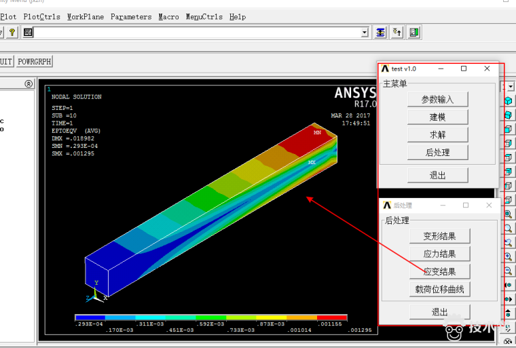
Task: Click the Fit View magnifier icon
Action: point(508,214)
